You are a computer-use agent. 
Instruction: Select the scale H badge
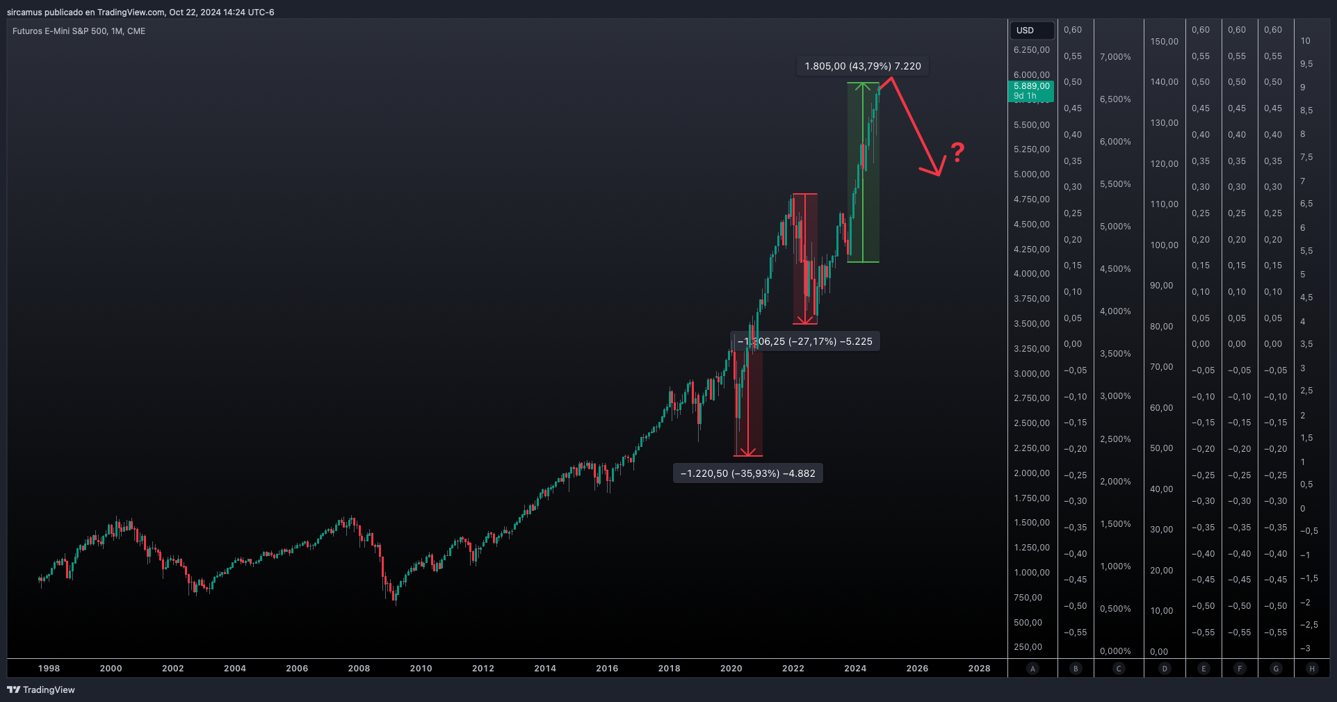tap(1312, 669)
